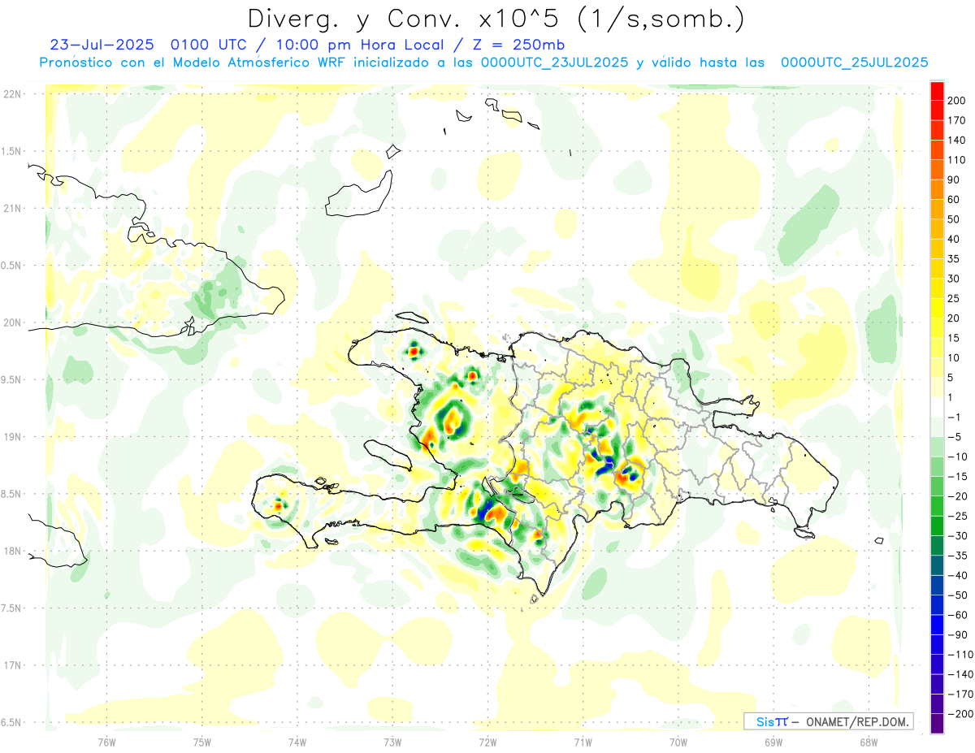Image resolution: width=975 pixels, height=753 pixels.
Task: Click the 72W longitude label
Action: (487, 741)
